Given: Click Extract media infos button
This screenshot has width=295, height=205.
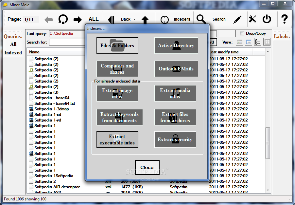Looking at the screenshot, I should (x=175, y=93).
